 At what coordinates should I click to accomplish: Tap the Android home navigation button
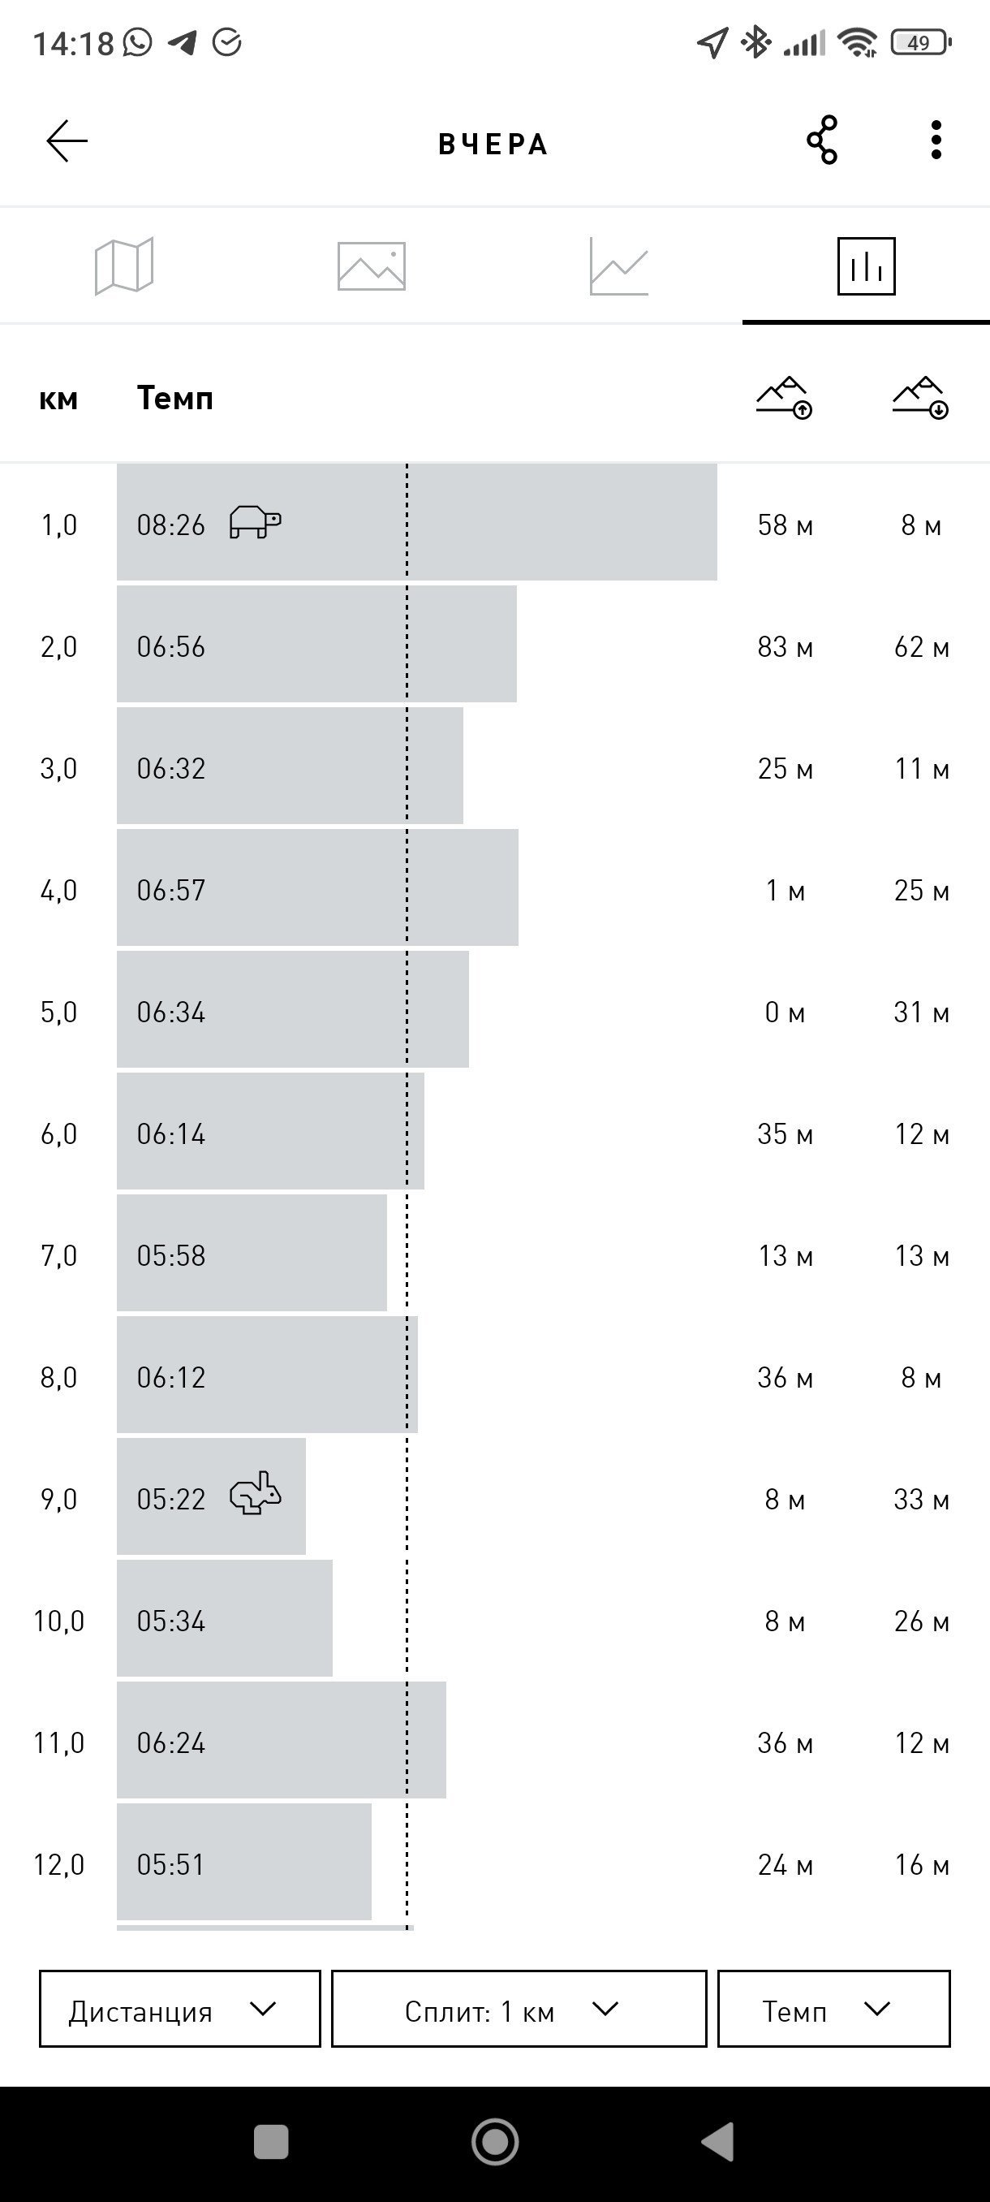(496, 2142)
